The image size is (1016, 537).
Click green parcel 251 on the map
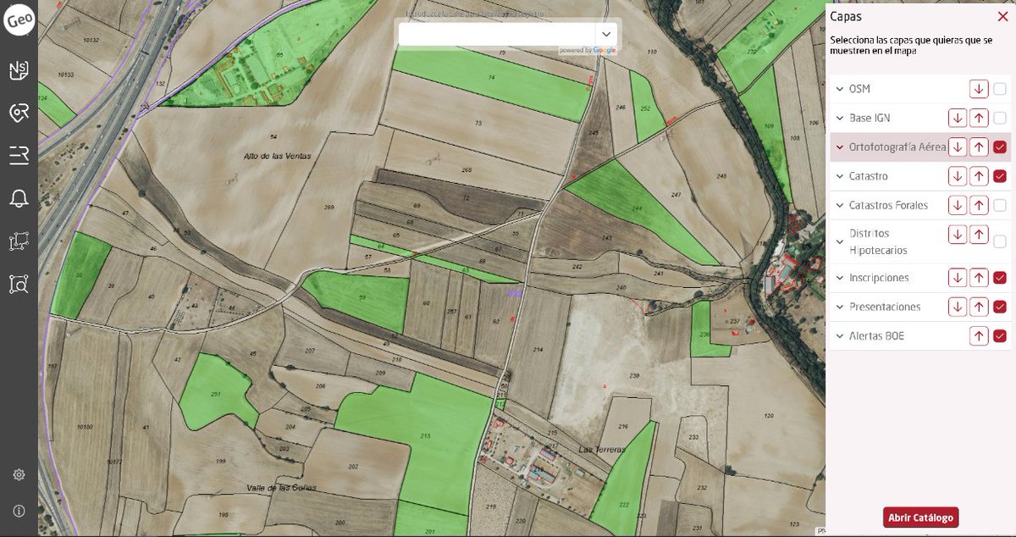pos(216,395)
